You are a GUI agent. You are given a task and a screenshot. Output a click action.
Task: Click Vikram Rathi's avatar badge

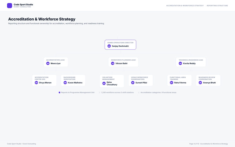coord(113,63)
